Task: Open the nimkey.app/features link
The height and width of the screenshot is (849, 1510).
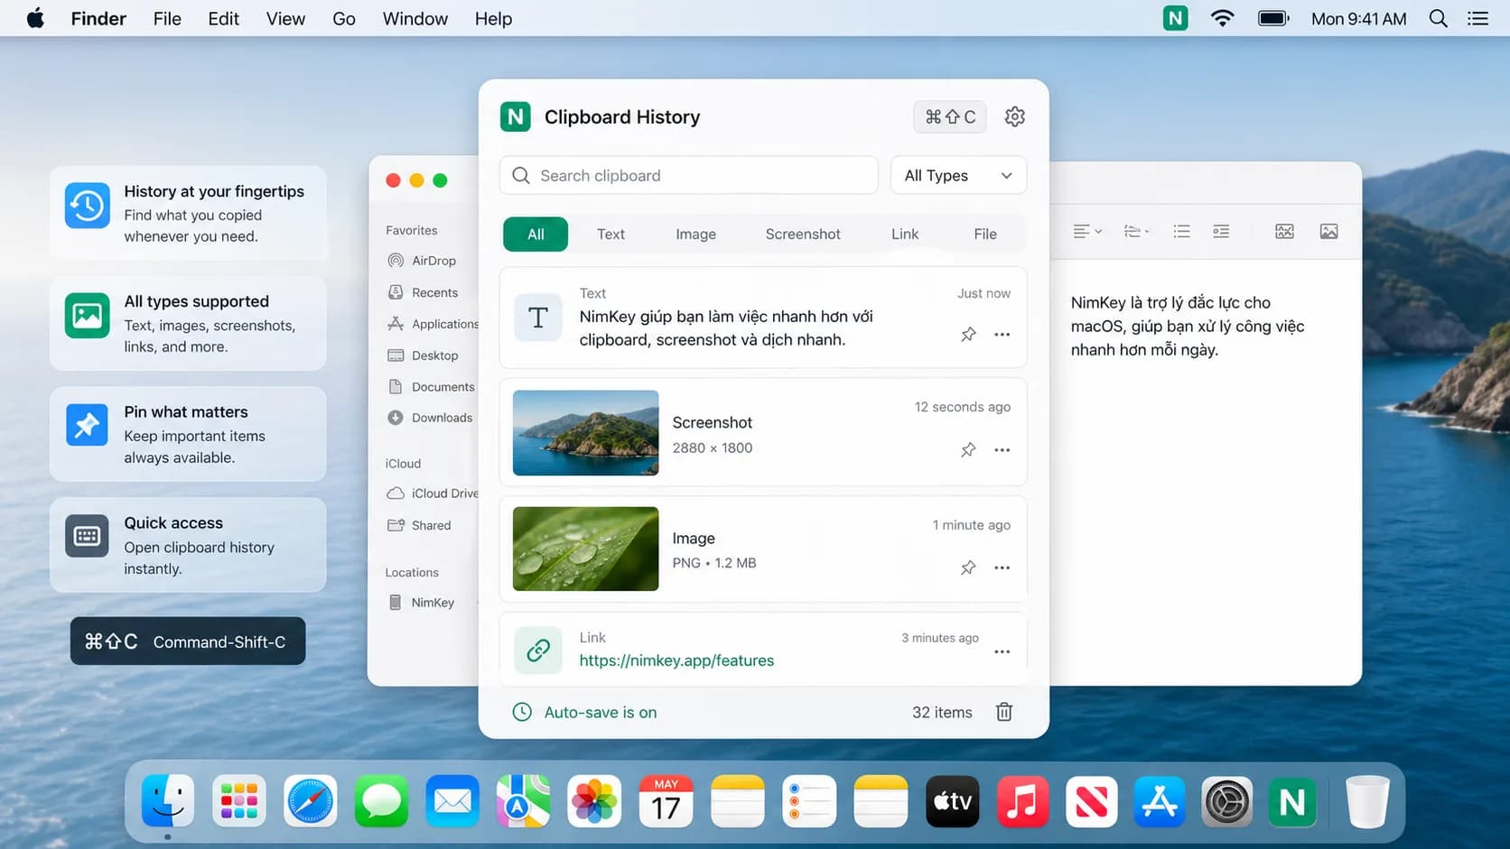Action: (676, 660)
